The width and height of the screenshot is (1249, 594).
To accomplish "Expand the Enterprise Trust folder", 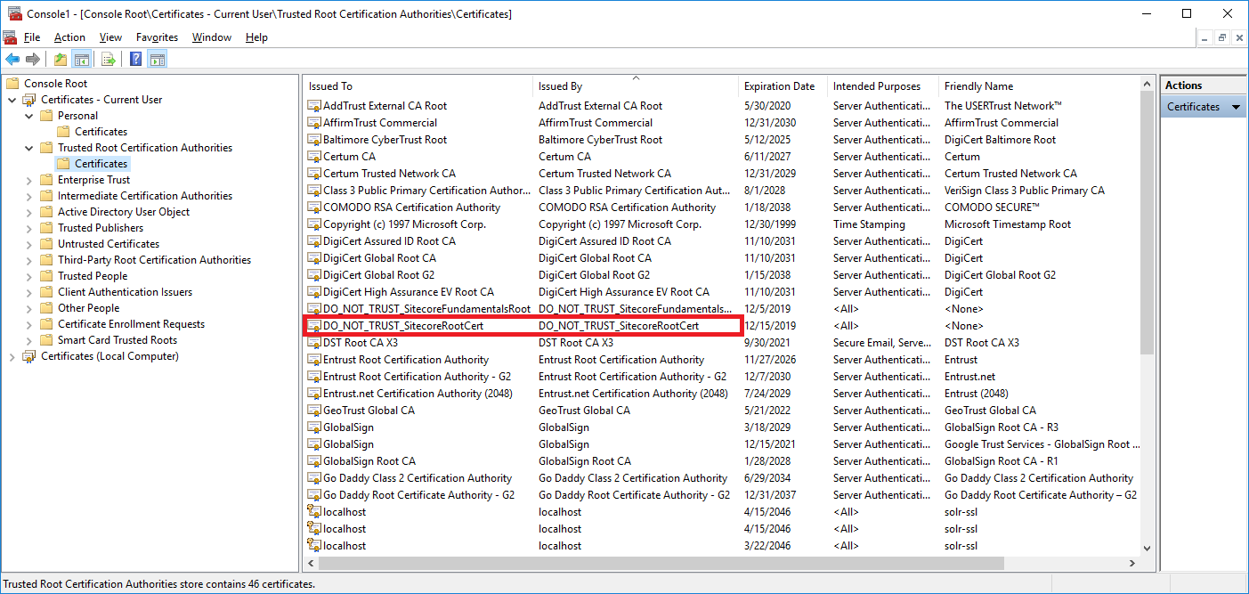I will click(29, 180).
